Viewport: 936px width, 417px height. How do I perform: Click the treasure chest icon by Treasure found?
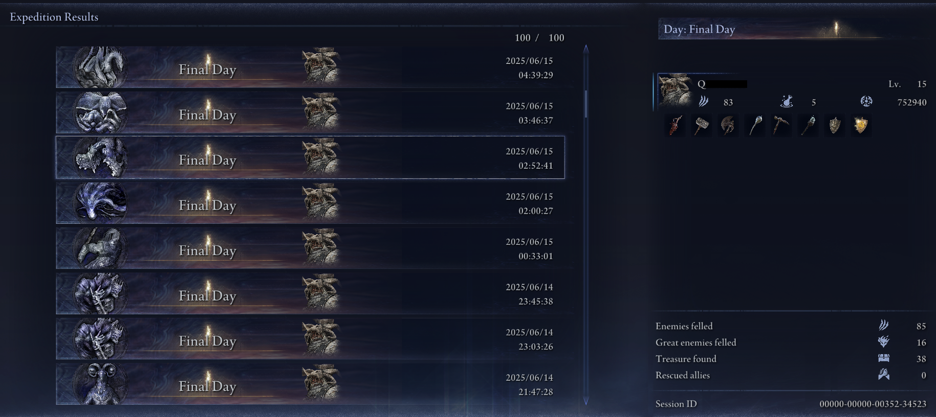884,358
